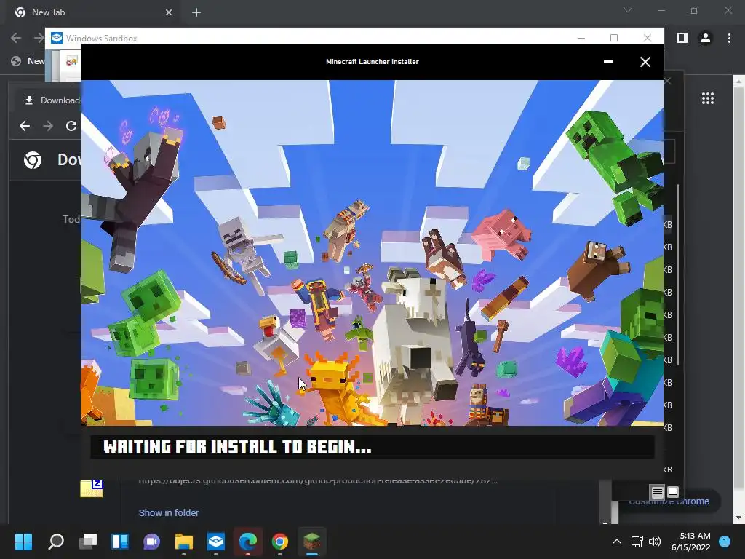Screen dimensions: 745x559
Task: Open Google apps grid icon
Action: pos(708,98)
